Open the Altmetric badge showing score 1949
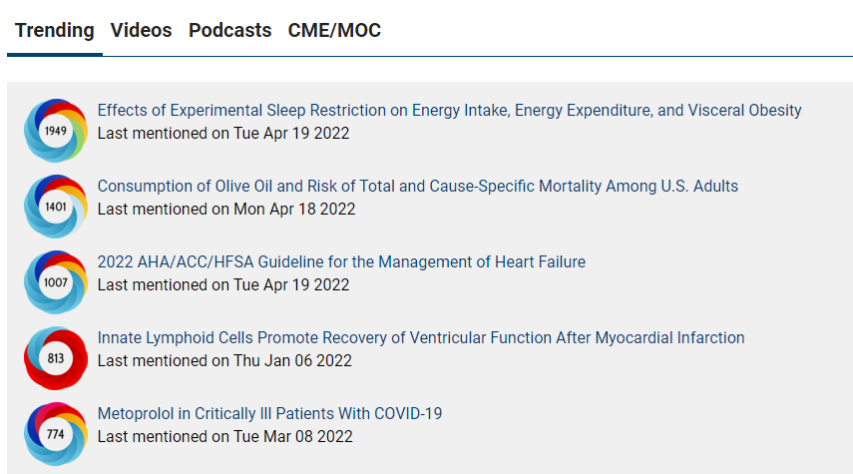Image resolution: width=853 pixels, height=474 pixels. [56, 131]
